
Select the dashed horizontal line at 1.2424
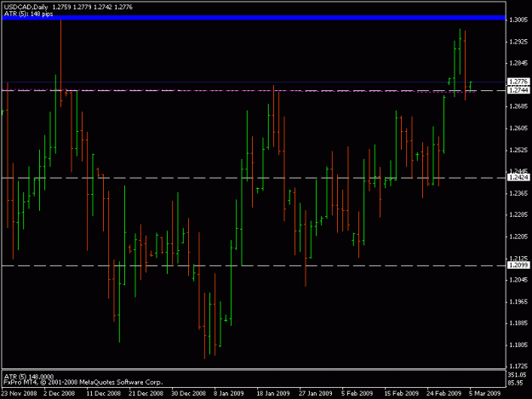(254, 178)
